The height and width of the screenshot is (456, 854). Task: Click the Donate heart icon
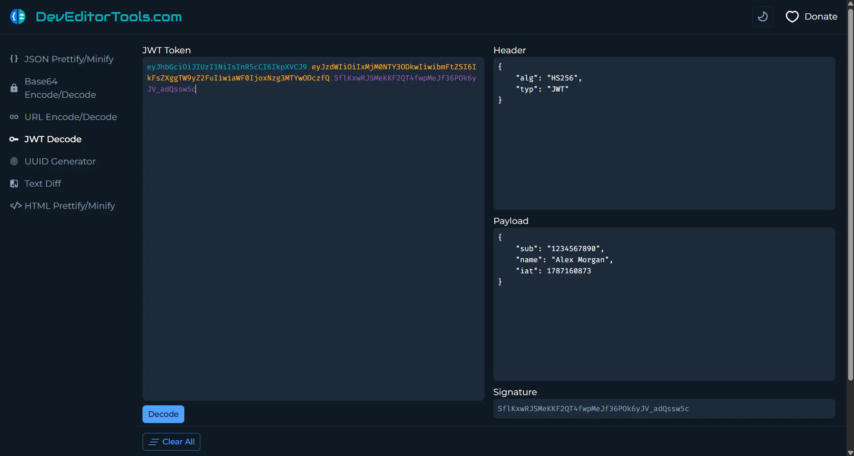click(x=792, y=17)
